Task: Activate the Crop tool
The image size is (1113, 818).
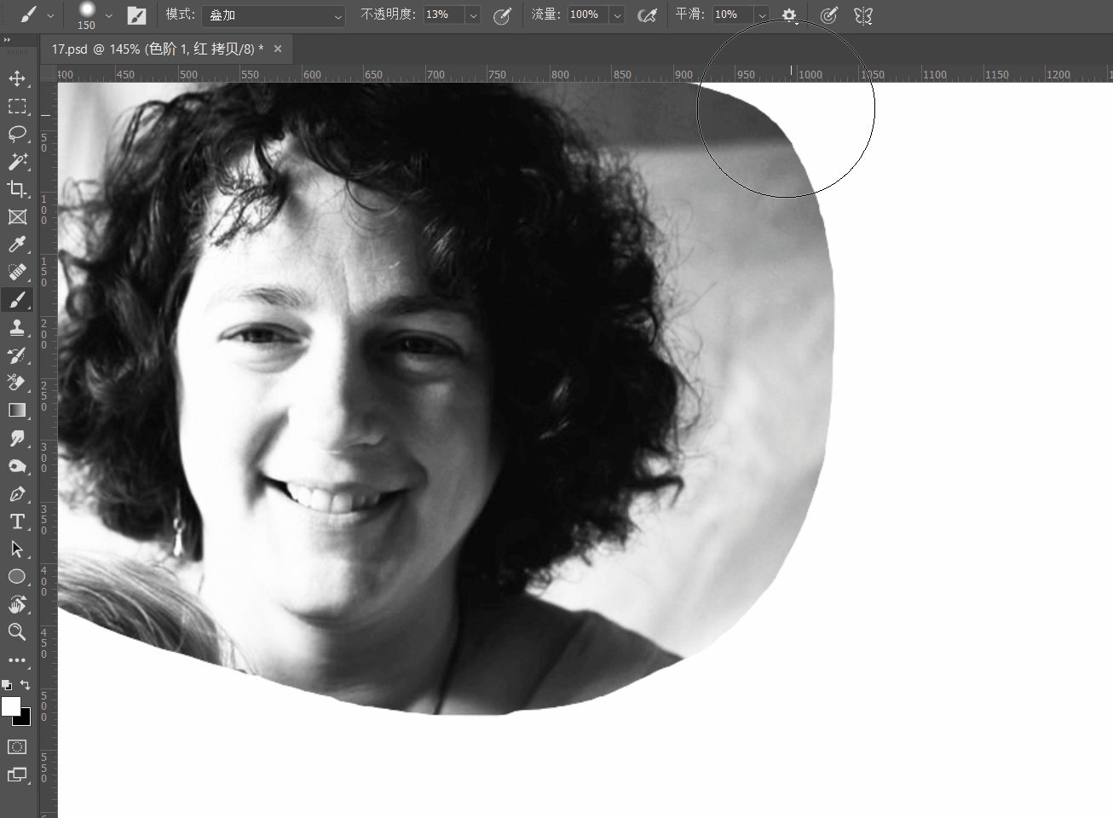Action: (x=17, y=189)
